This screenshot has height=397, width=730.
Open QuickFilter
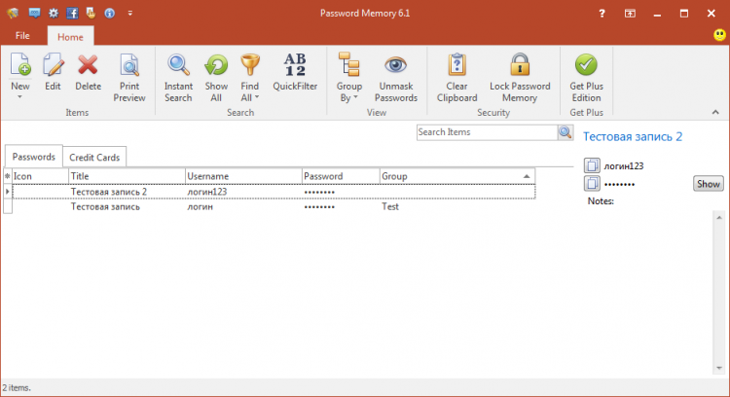tap(295, 72)
